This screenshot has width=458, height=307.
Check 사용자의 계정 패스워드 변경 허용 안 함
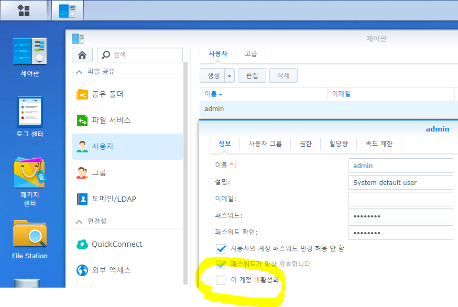pyautogui.click(x=221, y=248)
